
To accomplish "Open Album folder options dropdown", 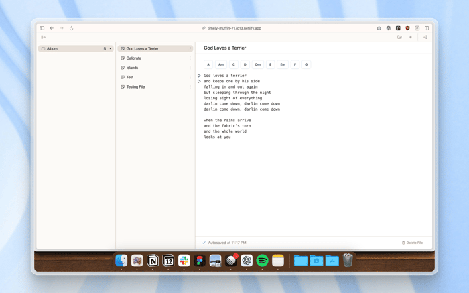I will click(x=110, y=48).
